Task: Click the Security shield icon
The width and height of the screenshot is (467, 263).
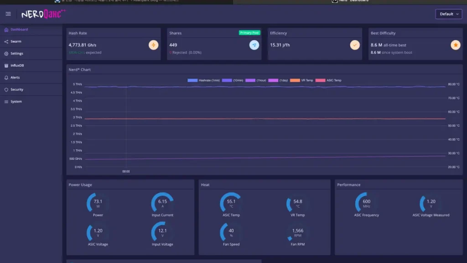Action: (x=6, y=89)
